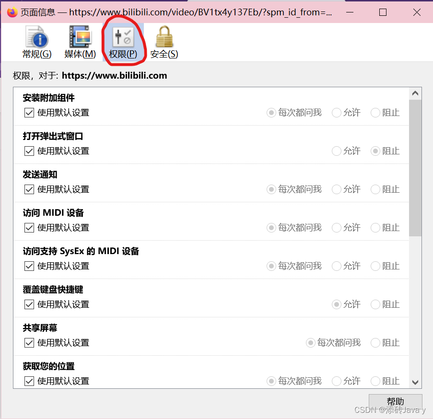Click the 打开弹出式窗口 heading
Screen dimensions: 433x419
[53, 136]
